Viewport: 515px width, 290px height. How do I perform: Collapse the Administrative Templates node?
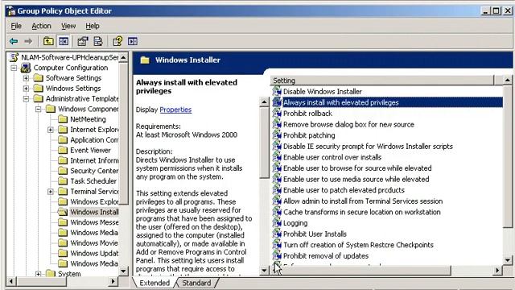click(x=26, y=98)
